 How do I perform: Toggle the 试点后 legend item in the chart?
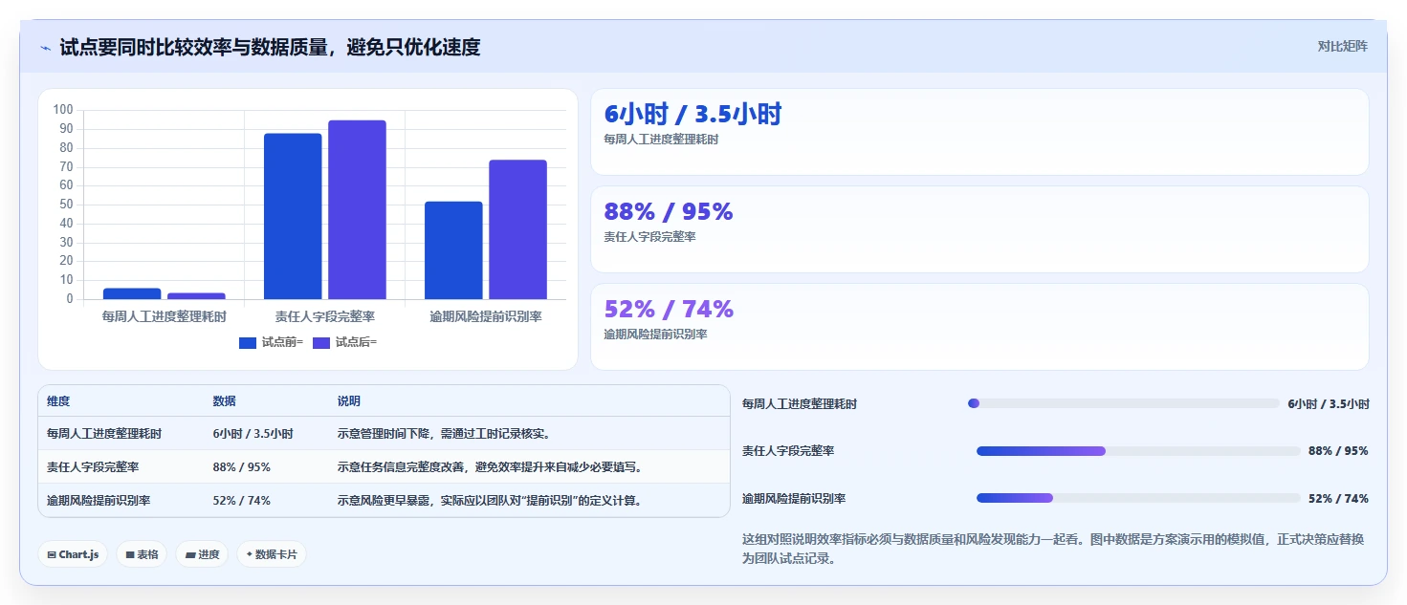point(344,342)
